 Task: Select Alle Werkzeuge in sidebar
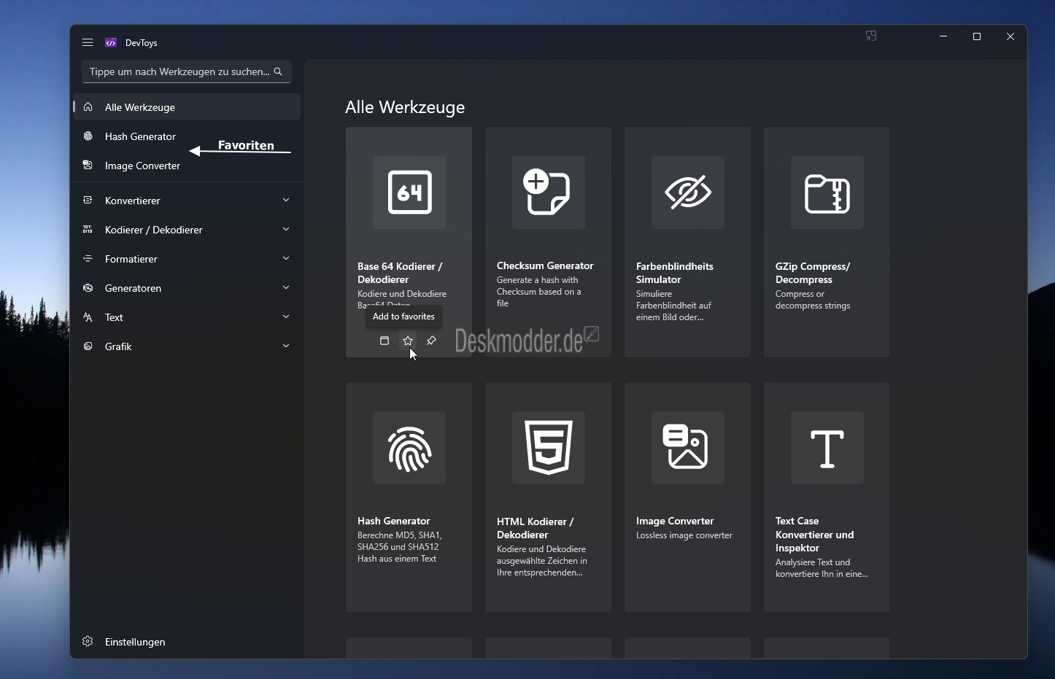tap(187, 107)
